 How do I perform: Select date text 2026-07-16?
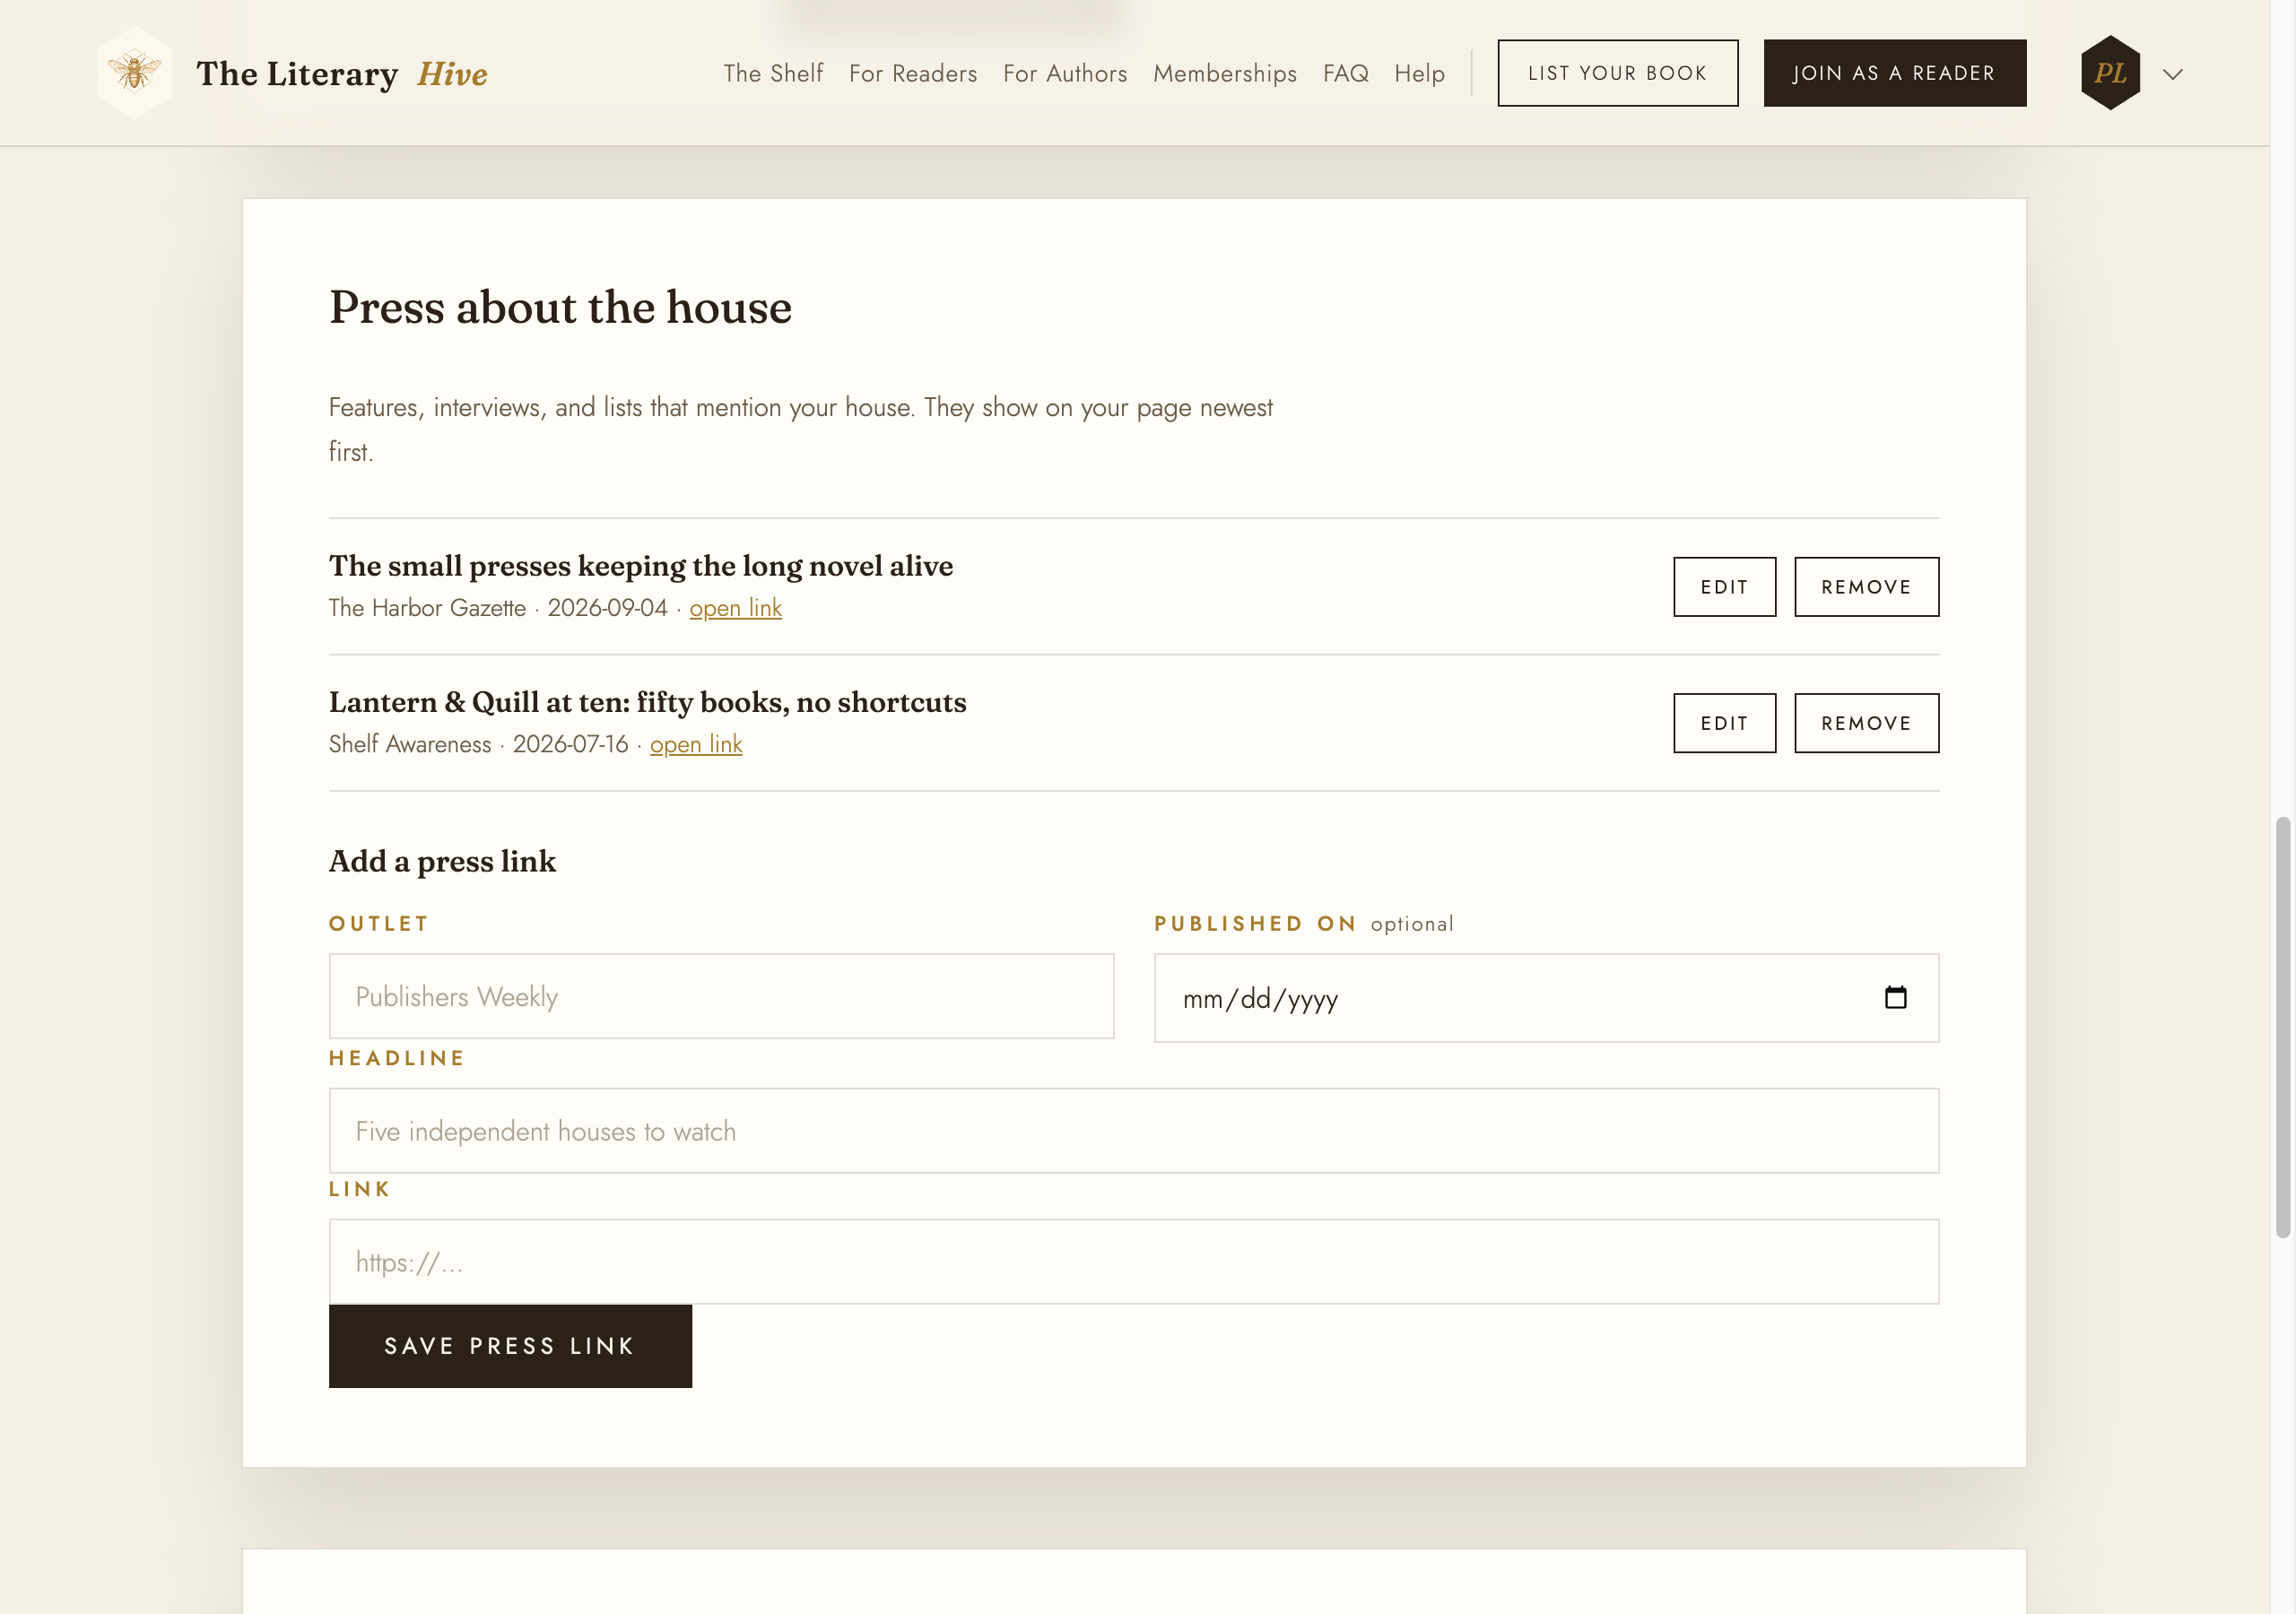(x=570, y=744)
